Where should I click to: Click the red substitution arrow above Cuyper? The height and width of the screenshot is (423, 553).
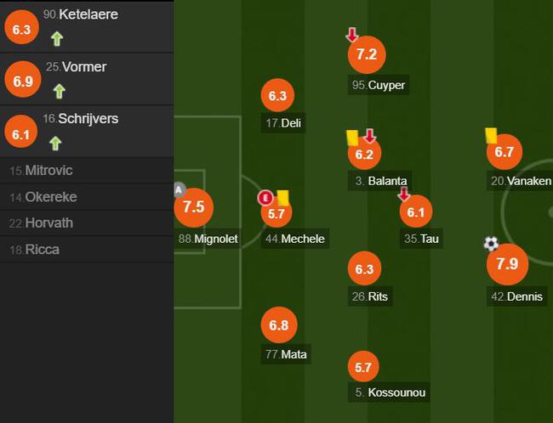[x=352, y=35]
